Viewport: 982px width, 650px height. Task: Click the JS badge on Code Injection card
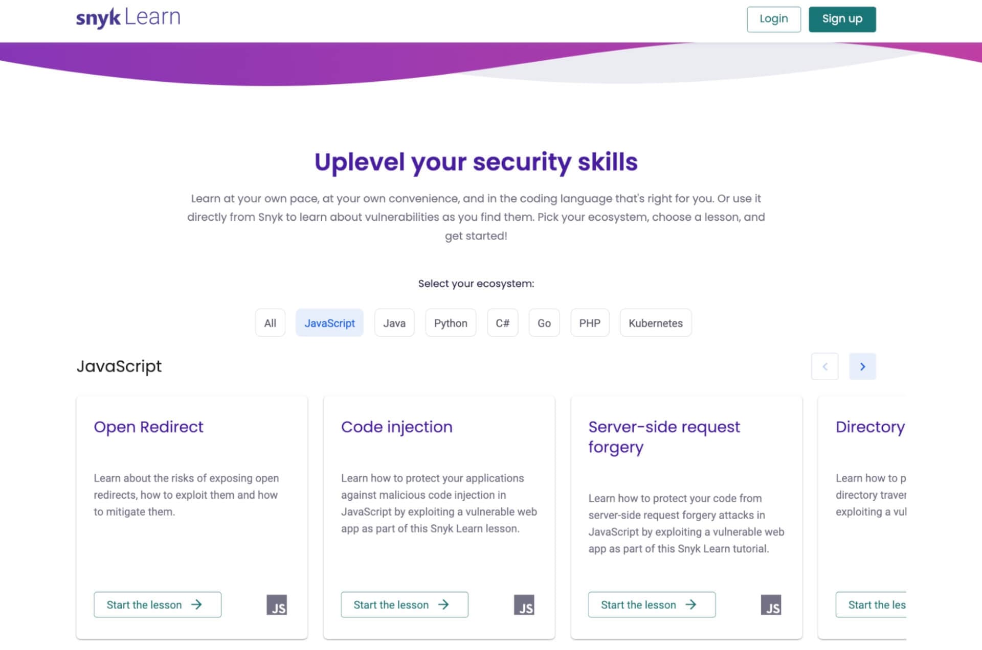coord(524,606)
